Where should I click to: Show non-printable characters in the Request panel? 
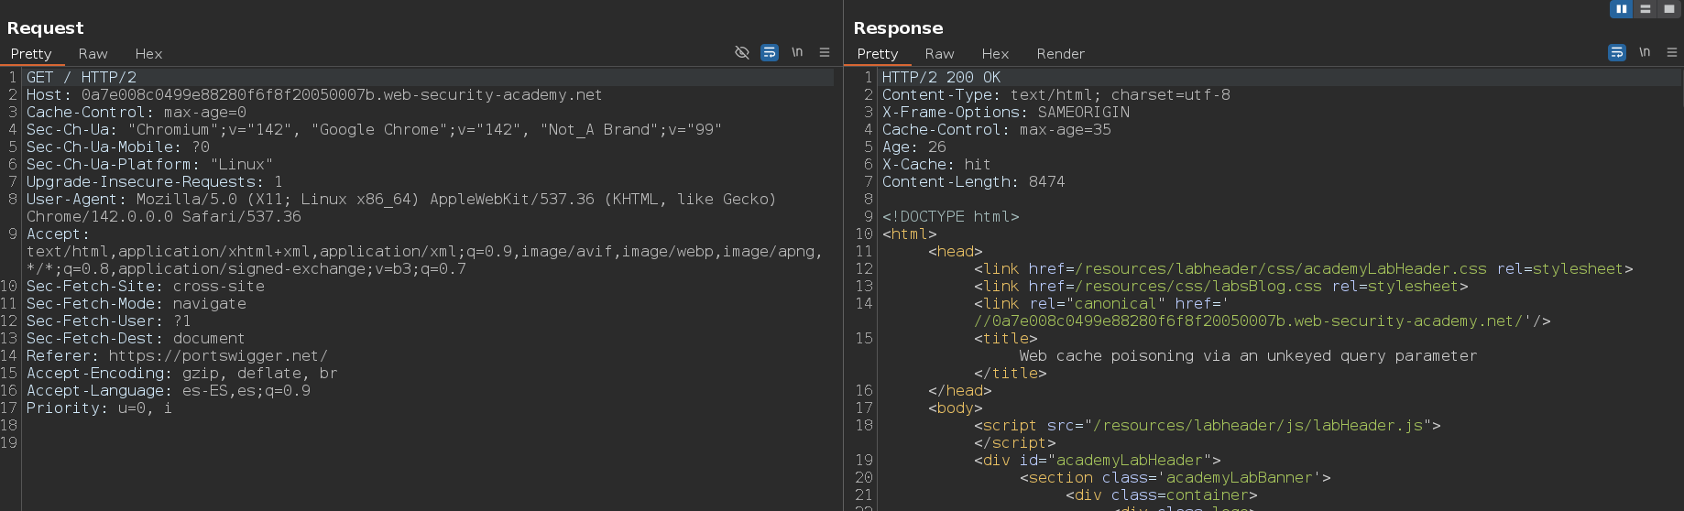click(x=797, y=52)
